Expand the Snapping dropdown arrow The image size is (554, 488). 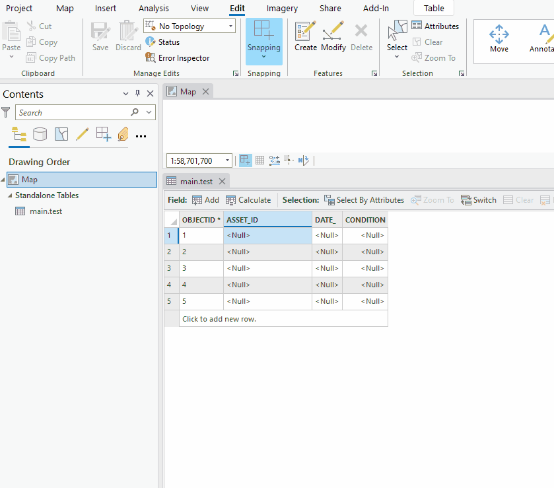click(264, 57)
